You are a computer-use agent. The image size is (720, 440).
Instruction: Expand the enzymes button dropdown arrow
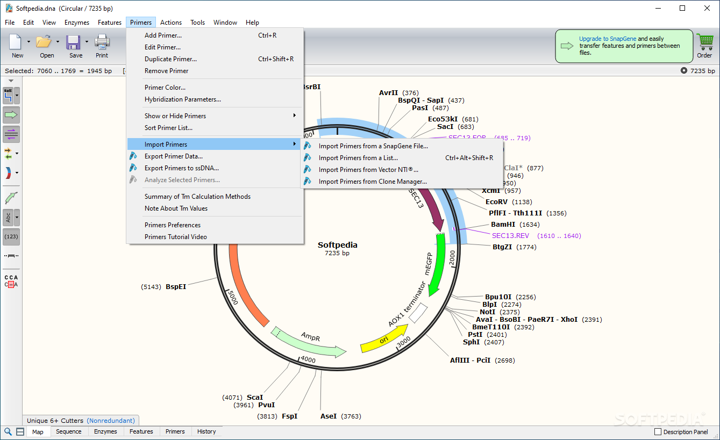click(x=17, y=96)
